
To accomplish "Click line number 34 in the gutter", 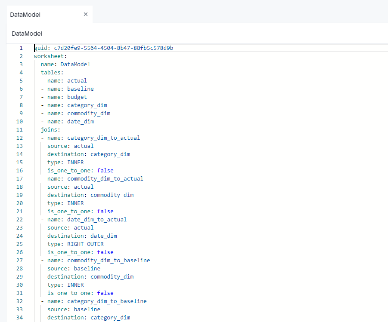I will pos(19,317).
